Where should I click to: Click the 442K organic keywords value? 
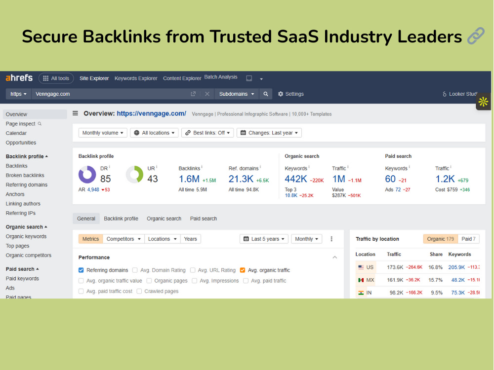point(296,179)
